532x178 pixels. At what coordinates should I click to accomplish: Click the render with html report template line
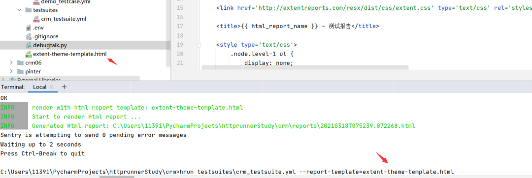click(137, 108)
